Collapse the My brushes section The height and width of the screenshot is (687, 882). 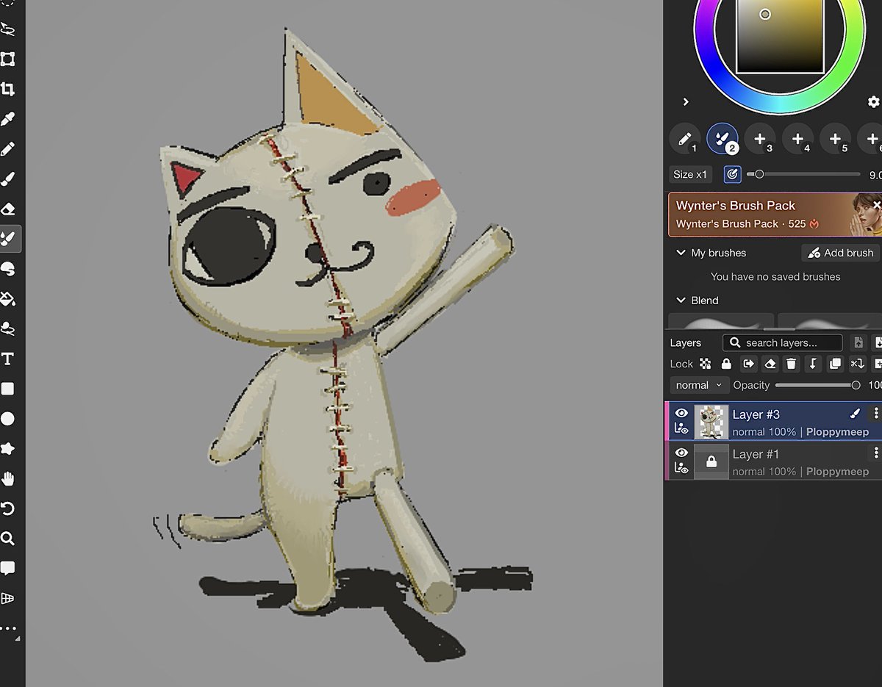click(680, 253)
